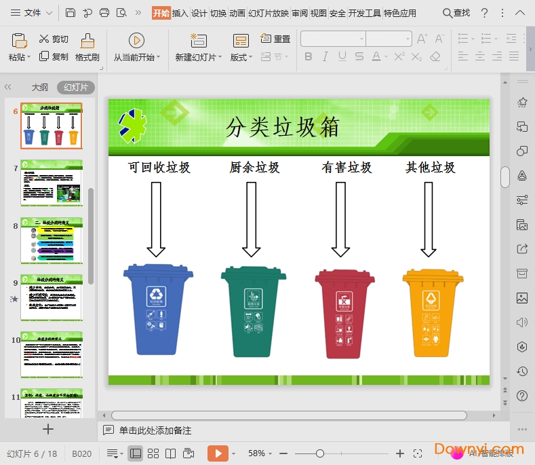The image size is (535, 465).
Task: Click the Cut (剪切) scissors icon
Action: 45,39
